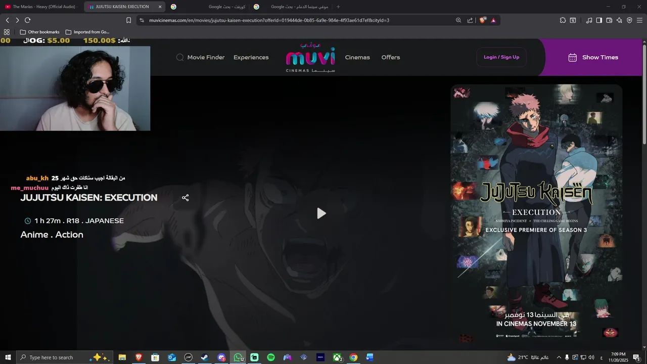Screen dimensions: 647x364
Task: Open Xbox app from the taskbar
Action: pos(337,357)
